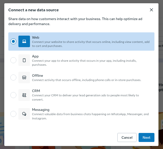The height and width of the screenshot is (149, 163).
Task: Pick the CRM radio button
Action: coord(13,95)
